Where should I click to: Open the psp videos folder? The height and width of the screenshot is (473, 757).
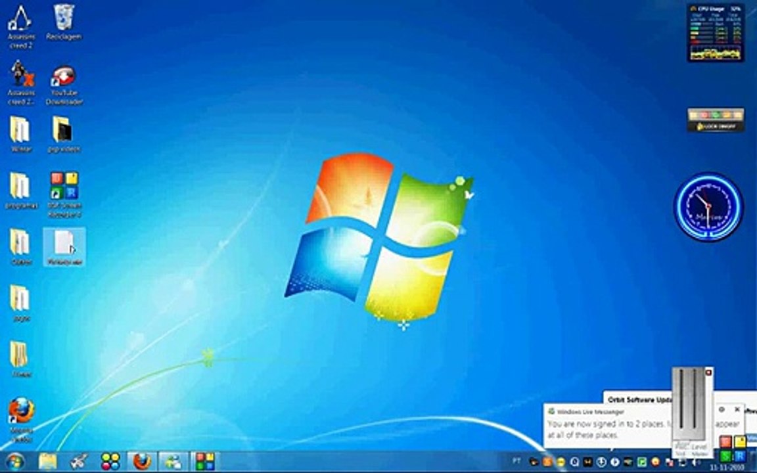63,134
